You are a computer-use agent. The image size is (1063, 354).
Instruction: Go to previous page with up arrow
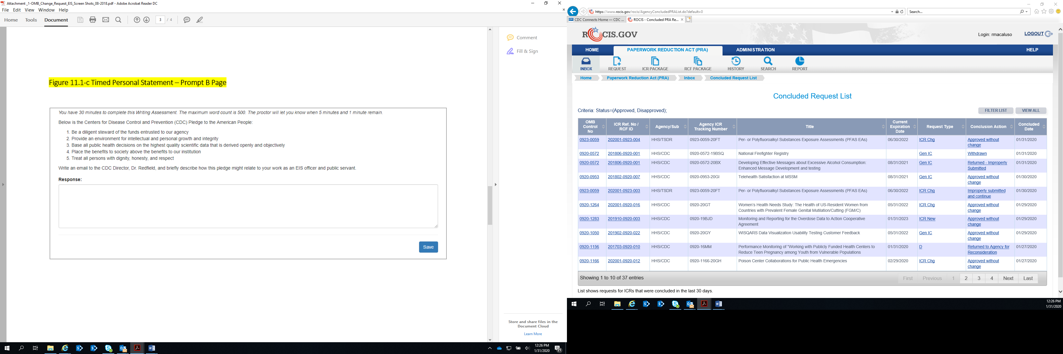point(137,20)
